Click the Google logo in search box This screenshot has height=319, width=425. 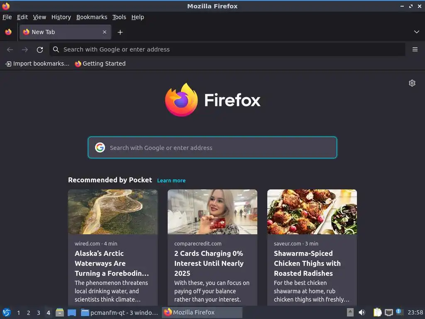[100, 147]
